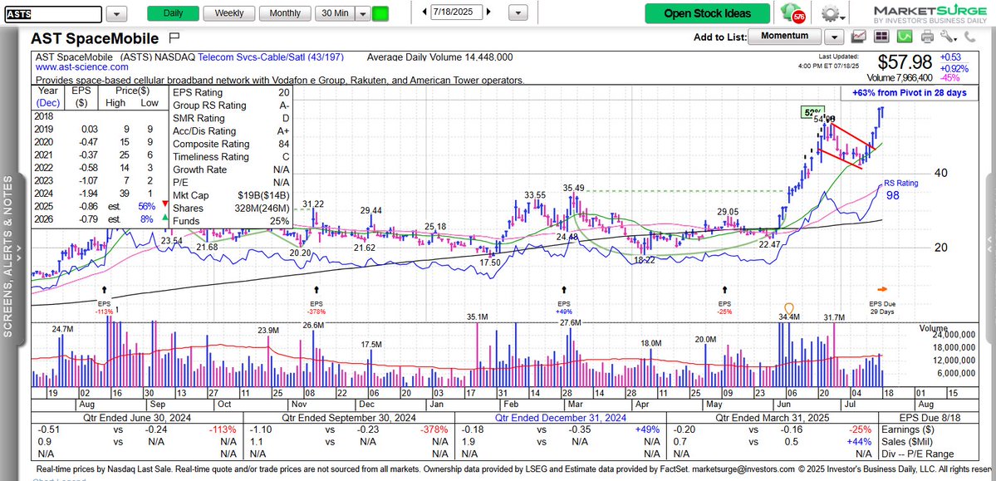Click the EPS -25% arrow marker
The width and height of the screenshot is (996, 481).
tap(724, 289)
